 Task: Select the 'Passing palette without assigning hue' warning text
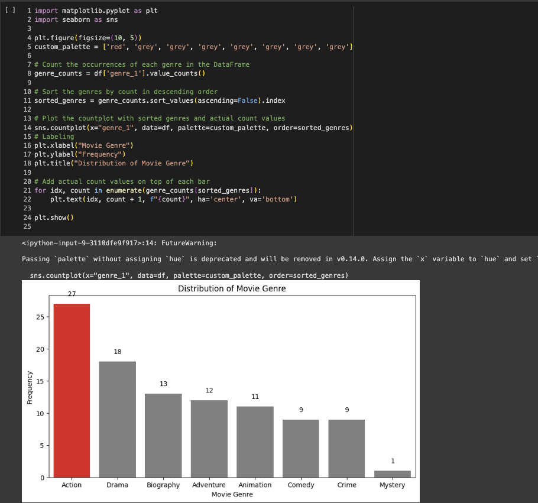pyautogui.click(x=279, y=259)
